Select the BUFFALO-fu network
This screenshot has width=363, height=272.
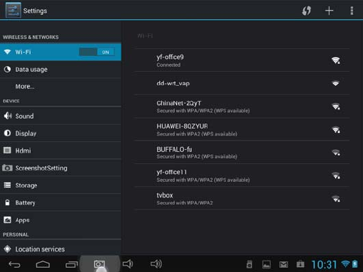coord(242,152)
